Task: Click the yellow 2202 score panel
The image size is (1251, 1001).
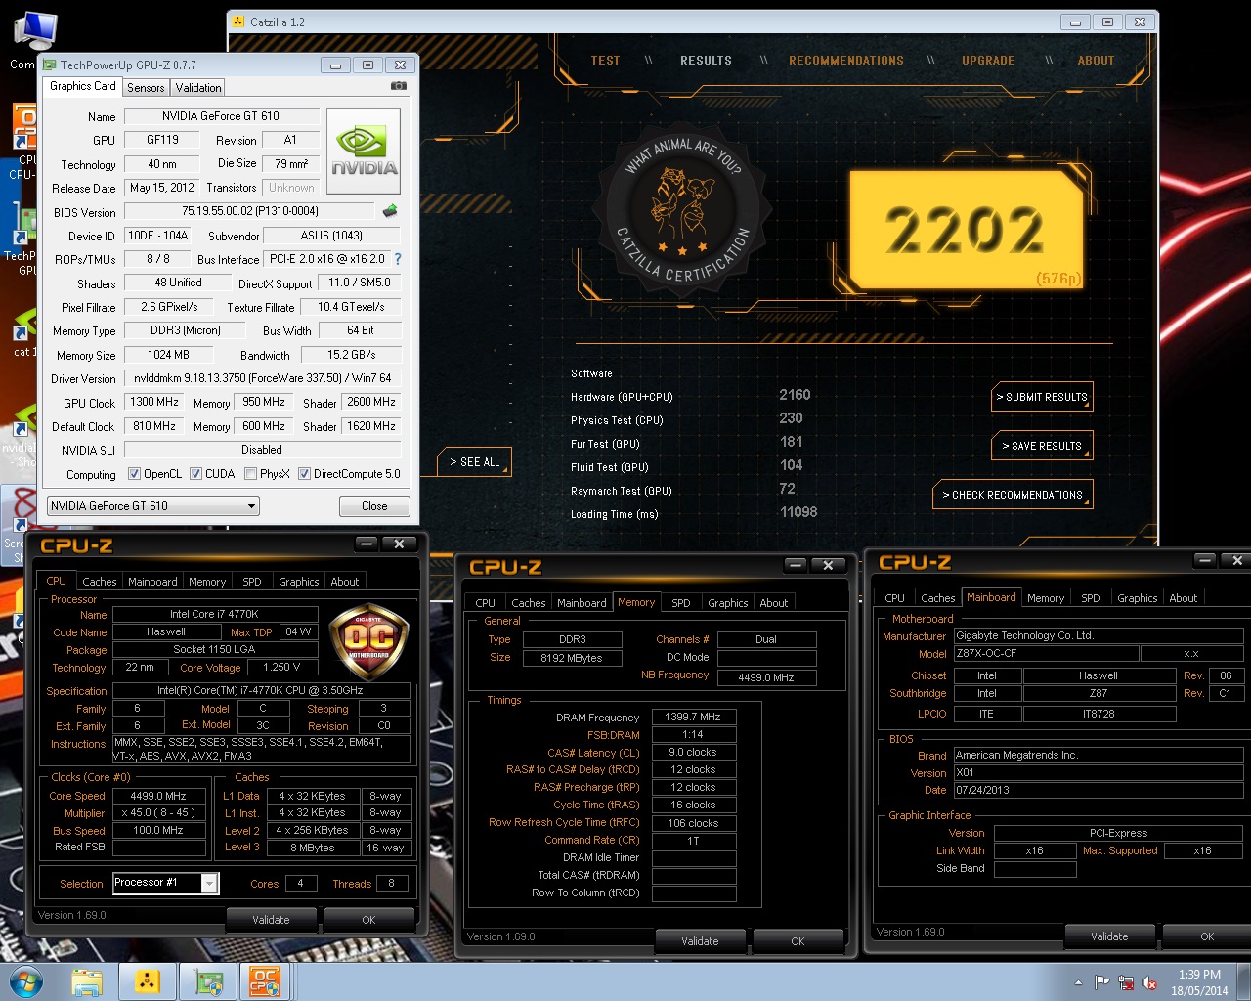Action: pos(965,231)
